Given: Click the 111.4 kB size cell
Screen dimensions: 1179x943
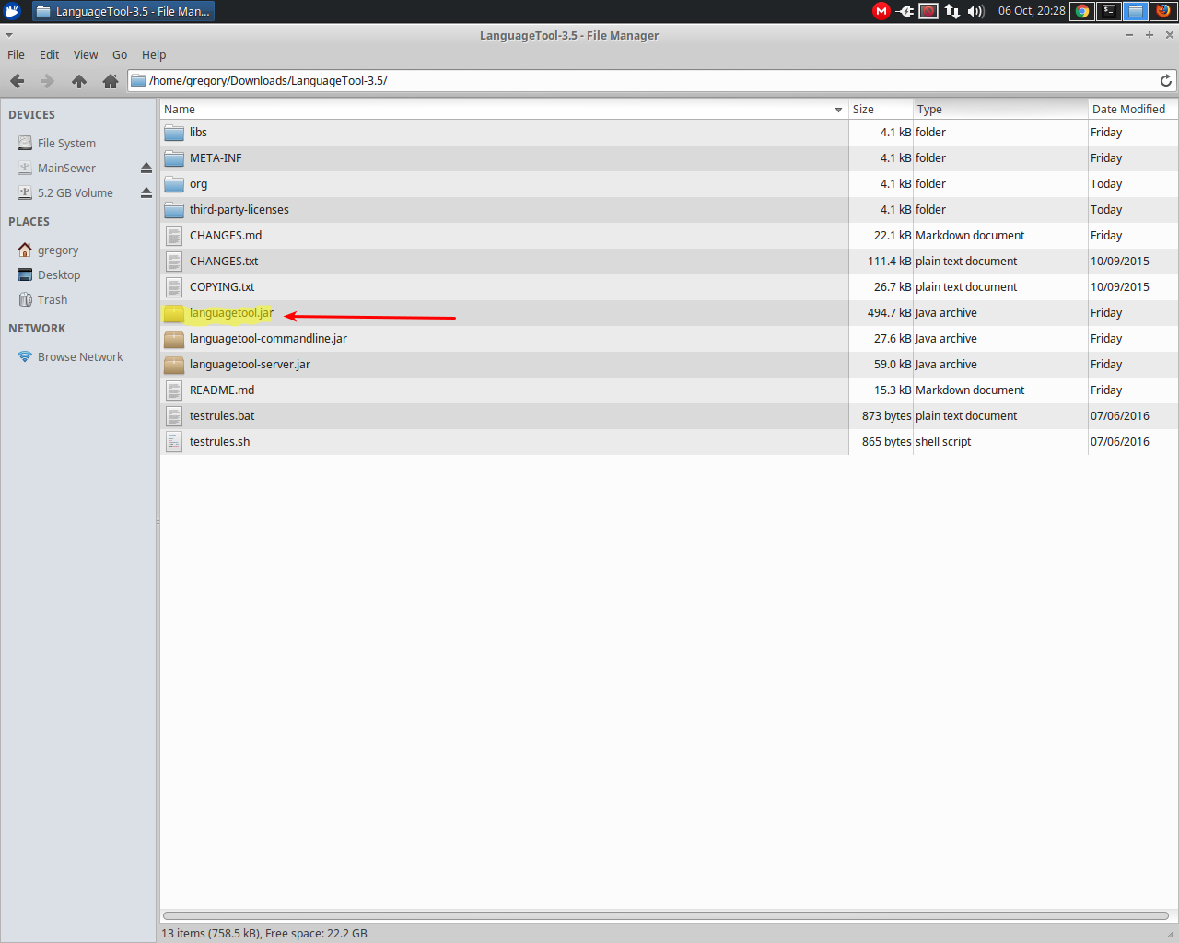Looking at the screenshot, I should tap(889, 262).
